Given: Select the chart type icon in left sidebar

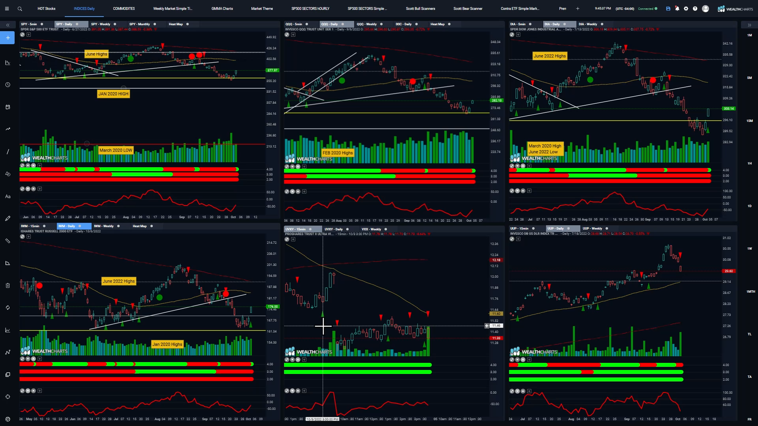Looking at the screenshot, I should point(8,63).
